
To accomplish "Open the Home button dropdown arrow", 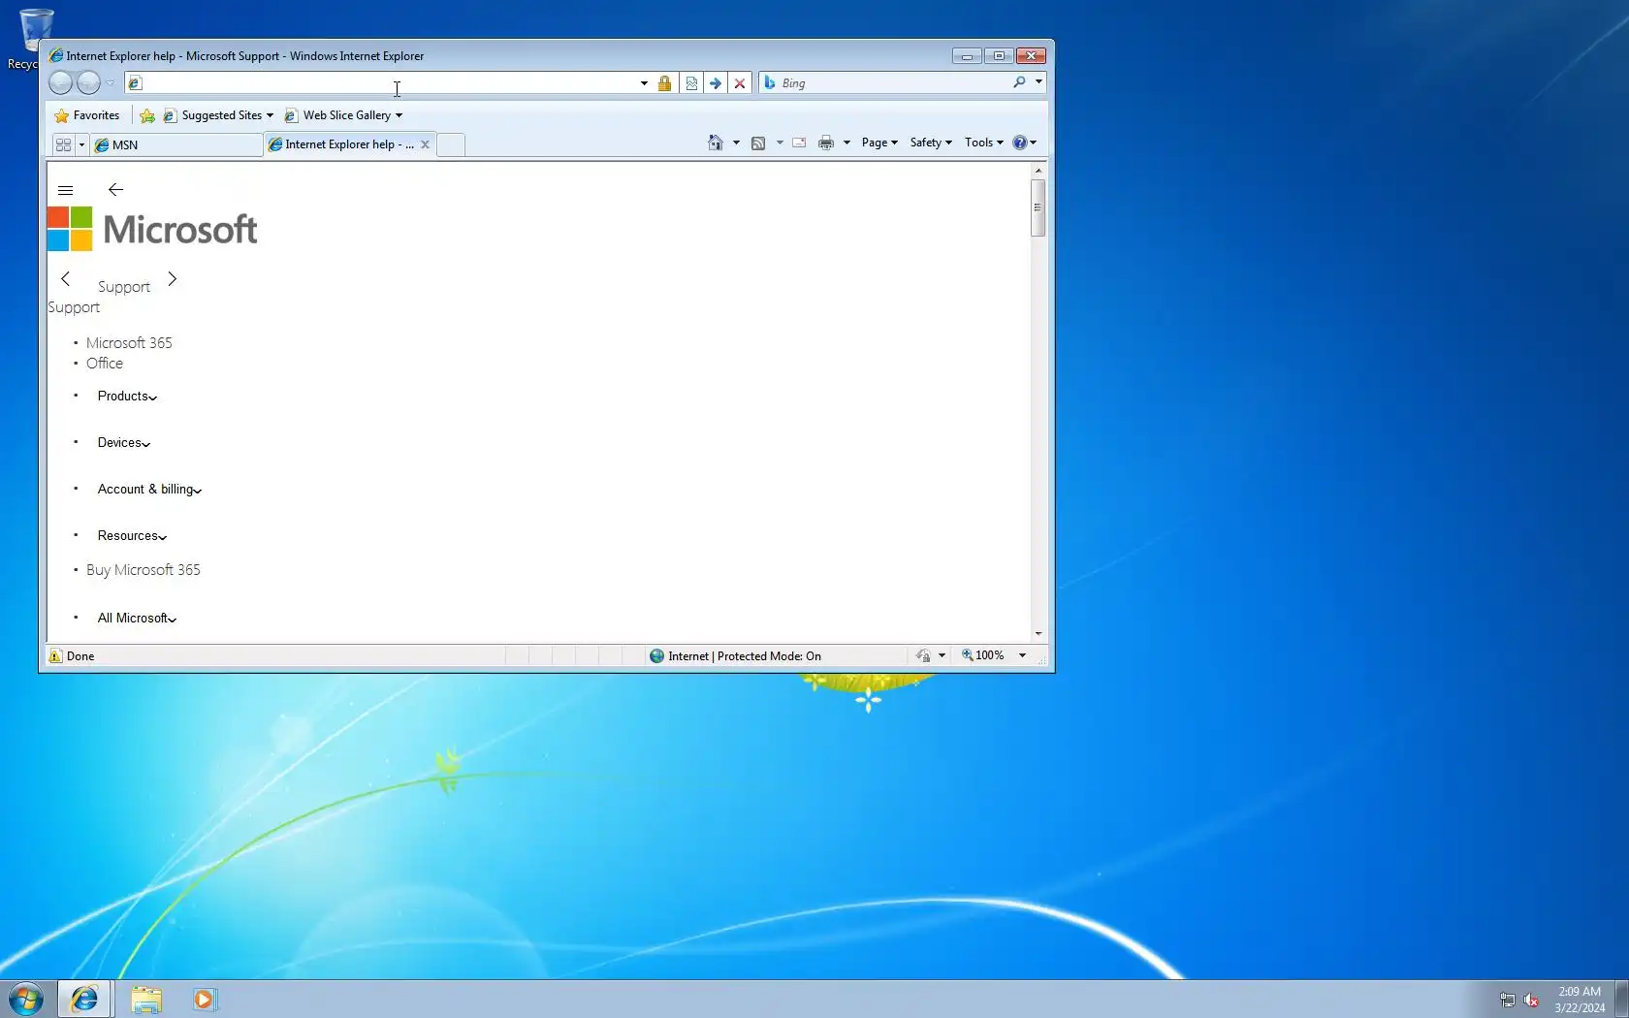I will click(737, 143).
